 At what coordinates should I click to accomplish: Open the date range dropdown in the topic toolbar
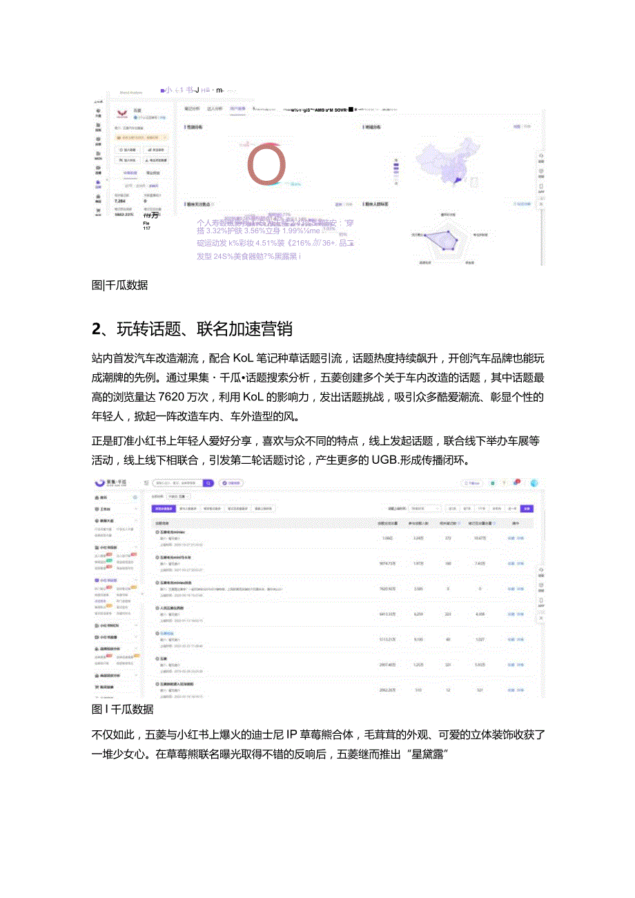click(424, 509)
